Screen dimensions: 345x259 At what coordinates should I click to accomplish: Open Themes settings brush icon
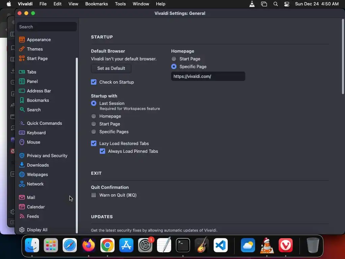(x=22, y=49)
